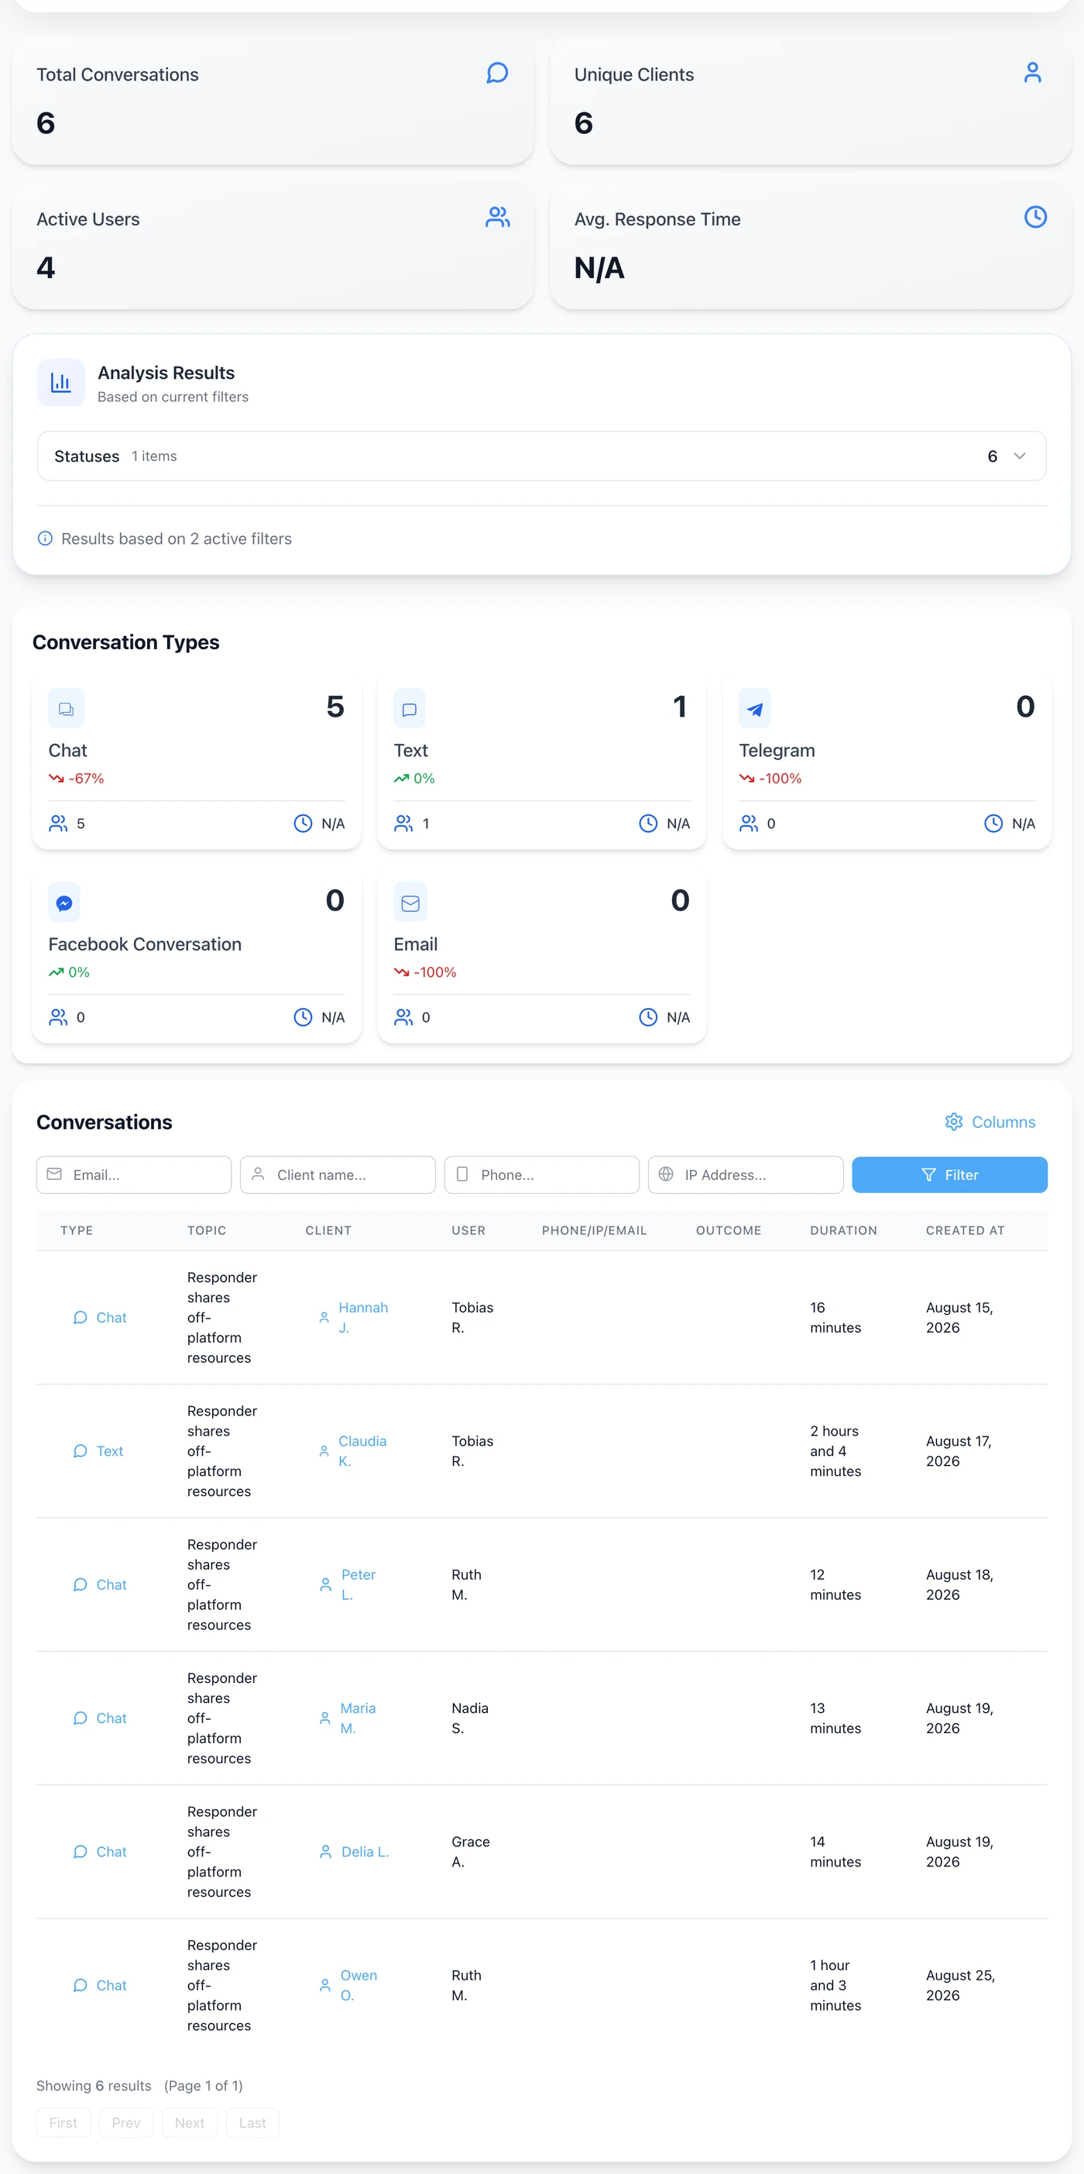The image size is (1084, 2174).
Task: Focus the Email search field
Action: pos(134,1175)
